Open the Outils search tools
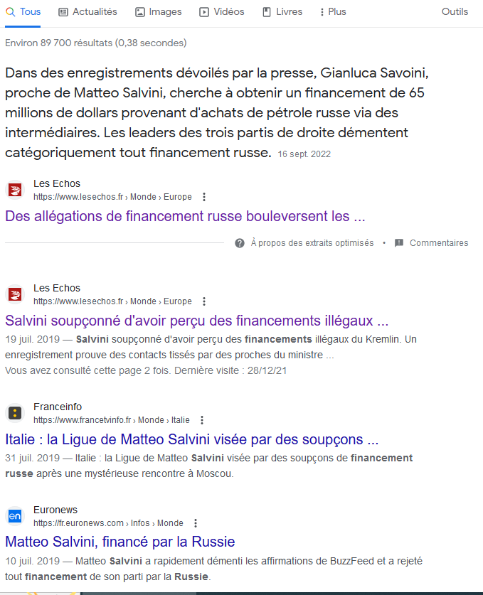Viewport: 483px width, 595px height. pyautogui.click(x=455, y=12)
